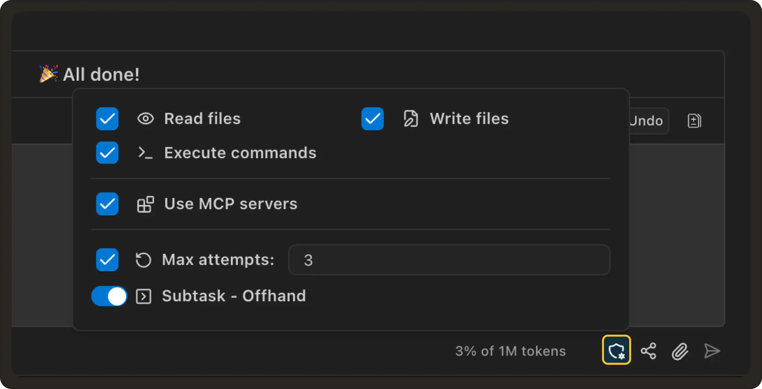This screenshot has width=762, height=389.
Task: Turn off the Subtask - Offhand toggle
Action: click(109, 296)
